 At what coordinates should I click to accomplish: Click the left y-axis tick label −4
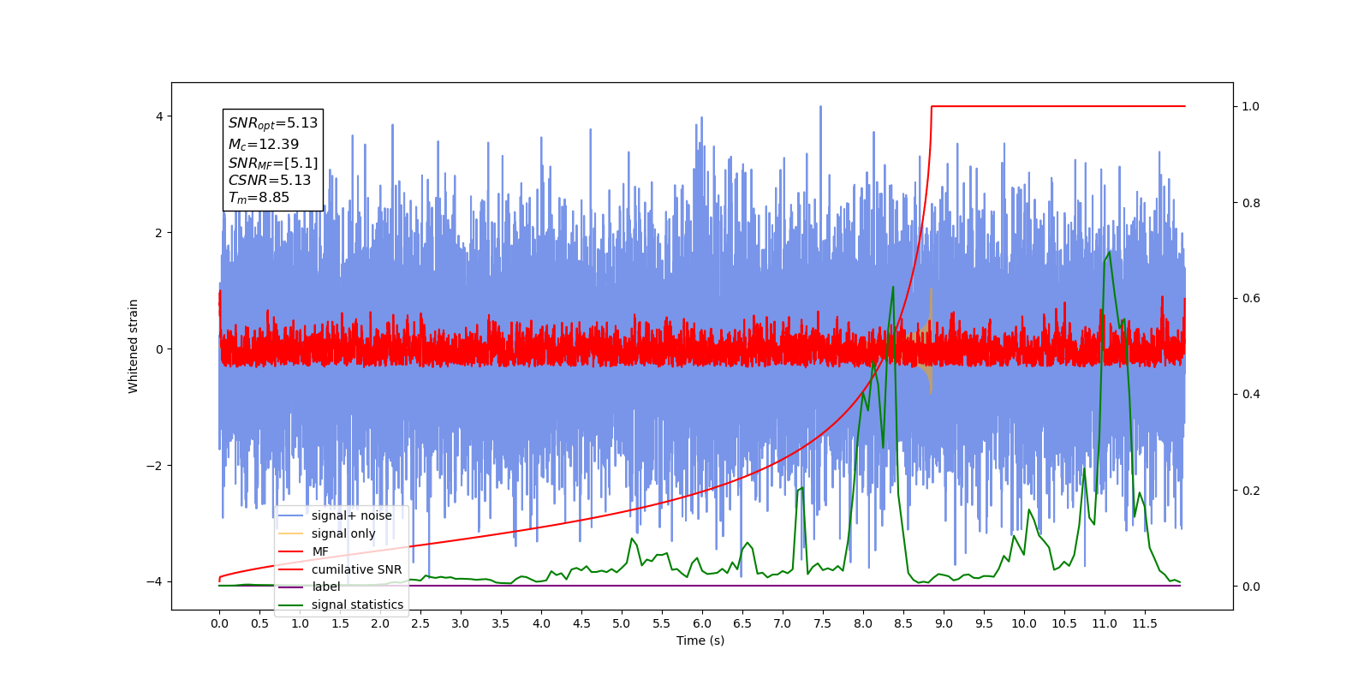(155, 582)
